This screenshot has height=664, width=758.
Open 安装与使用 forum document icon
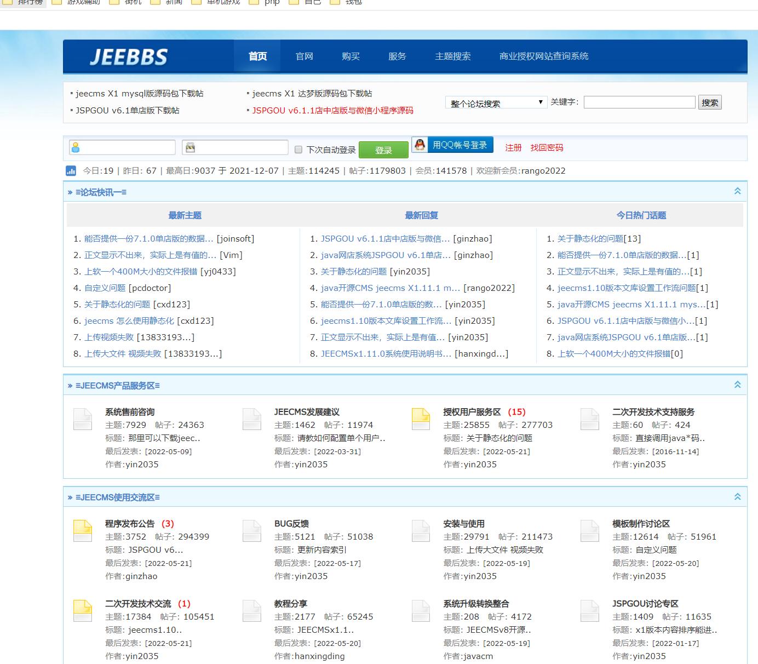coord(421,531)
